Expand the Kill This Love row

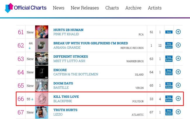pos(178,98)
